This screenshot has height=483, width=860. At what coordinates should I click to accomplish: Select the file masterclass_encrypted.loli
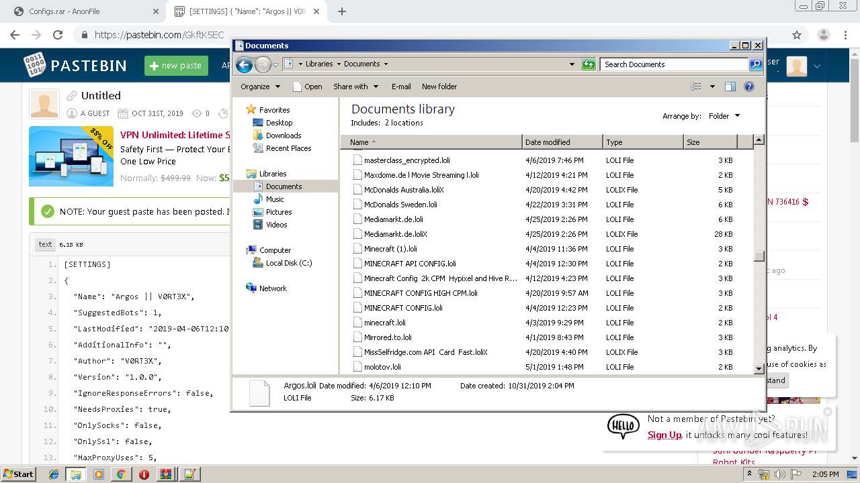tap(406, 160)
